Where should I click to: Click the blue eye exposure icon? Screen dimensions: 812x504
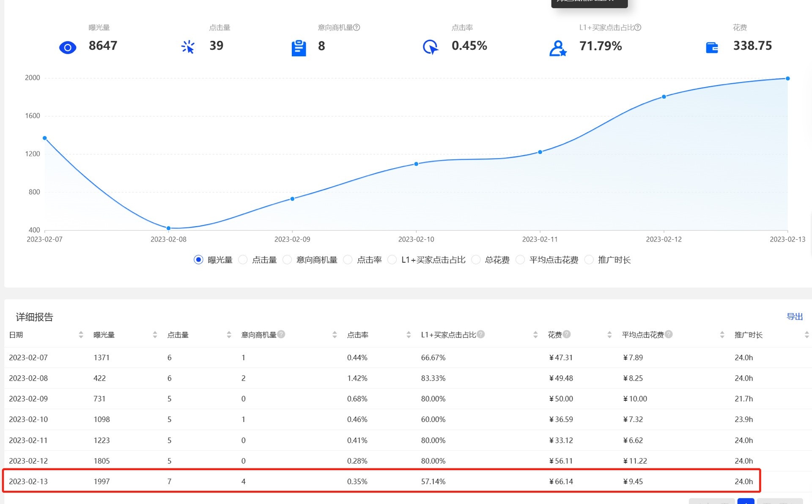68,47
